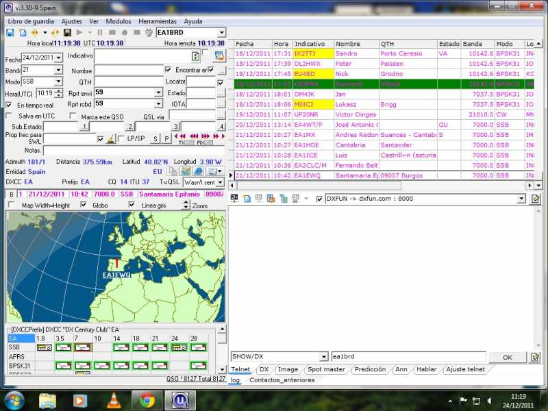Expand the 'Tu QSL' status dropdown
The height and width of the screenshot is (411, 548).
click(x=219, y=182)
